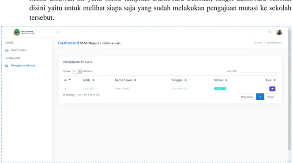Click the Pengajuan Masuk inbox icon
The width and height of the screenshot is (293, 163).
7,66
